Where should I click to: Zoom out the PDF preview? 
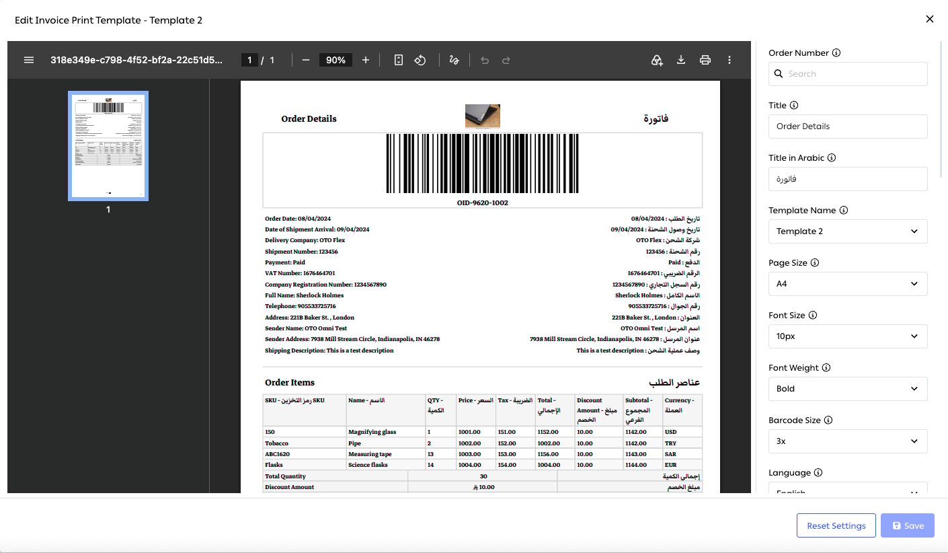click(306, 60)
